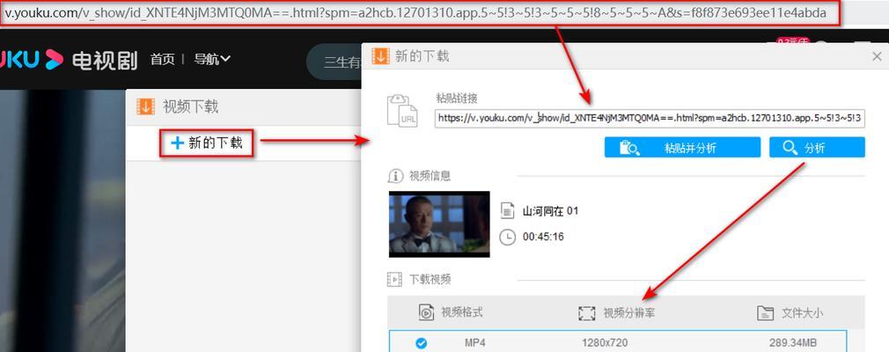Click the 下载视频 section label

[x=430, y=279]
